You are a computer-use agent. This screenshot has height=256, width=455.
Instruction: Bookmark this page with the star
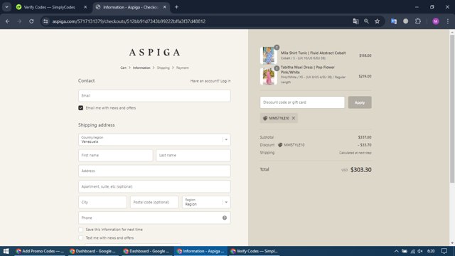point(378,21)
